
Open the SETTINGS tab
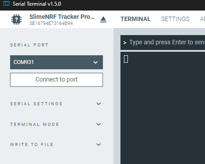click(175, 19)
